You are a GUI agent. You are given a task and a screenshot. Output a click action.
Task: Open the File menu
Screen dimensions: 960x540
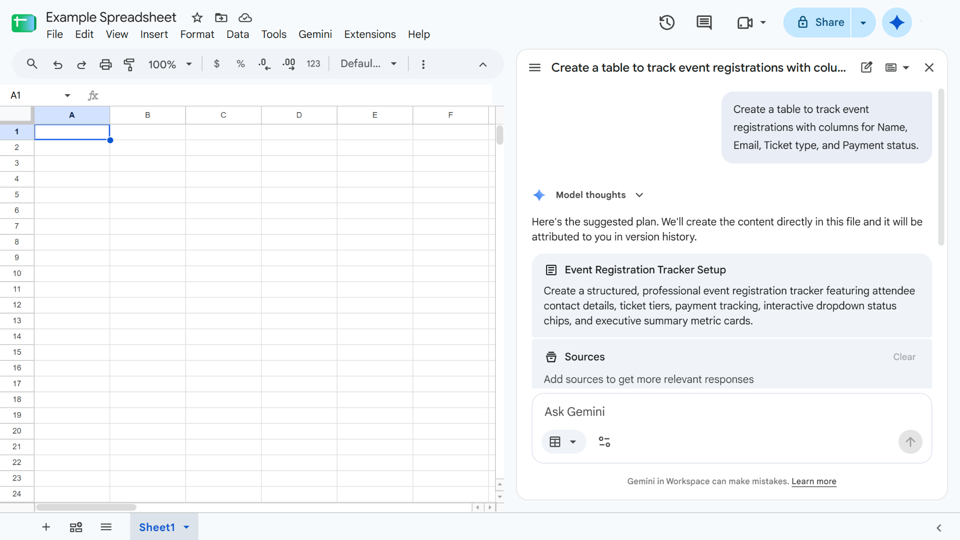click(54, 34)
